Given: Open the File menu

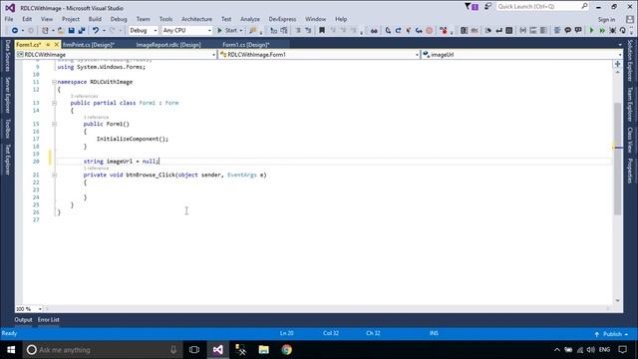Looking at the screenshot, I should tap(9, 19).
